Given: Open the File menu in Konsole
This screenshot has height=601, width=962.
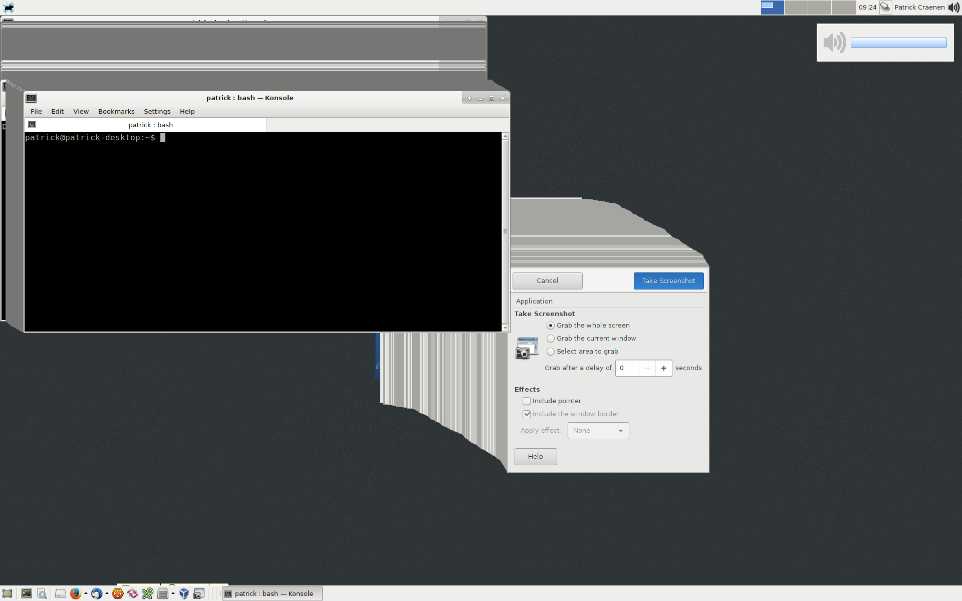Looking at the screenshot, I should pos(36,112).
